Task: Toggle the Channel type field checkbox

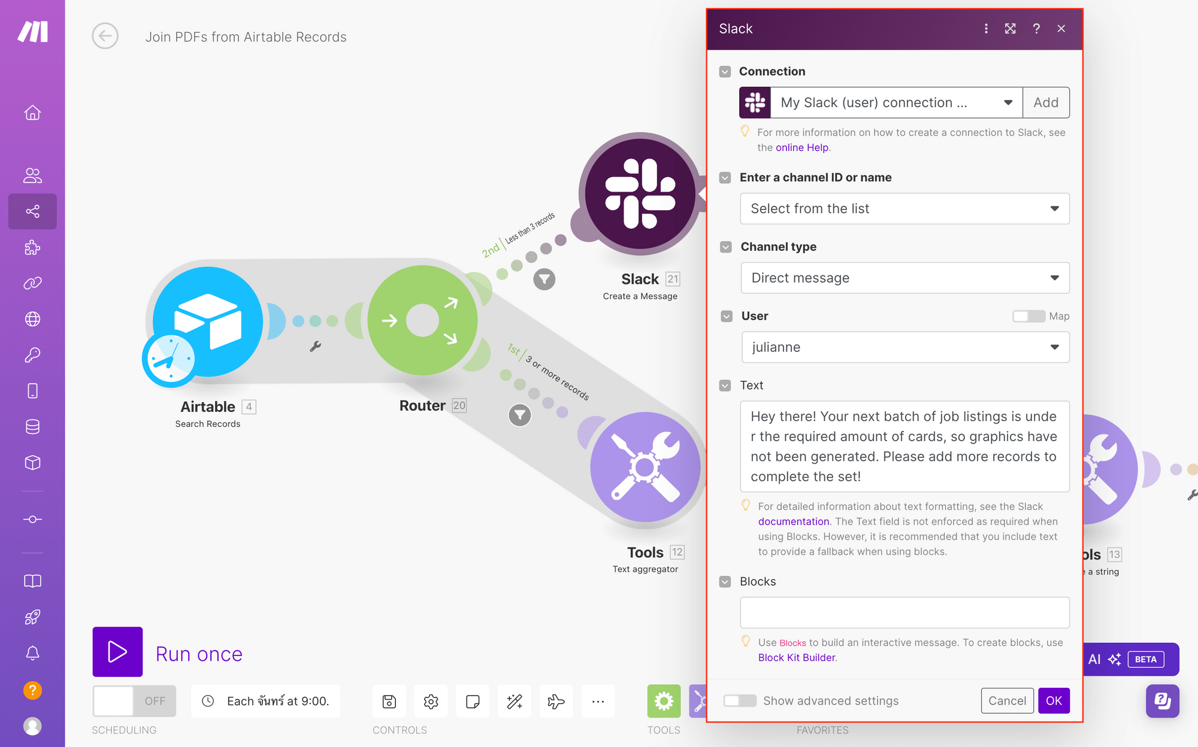Action: (x=726, y=247)
